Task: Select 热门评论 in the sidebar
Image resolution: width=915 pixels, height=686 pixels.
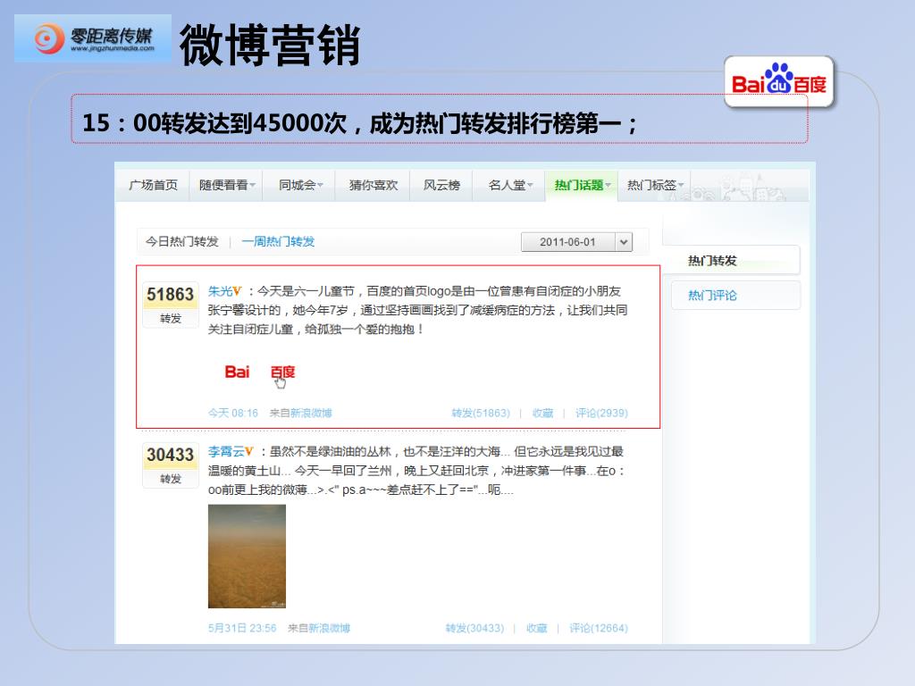Action: click(x=735, y=295)
